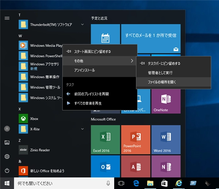This screenshot has width=219, height=189.
Task: Choose アンインストール from context menu
Action: (x=100, y=70)
